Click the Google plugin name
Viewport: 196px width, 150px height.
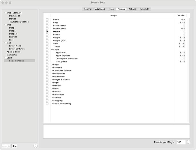pos(57,37)
